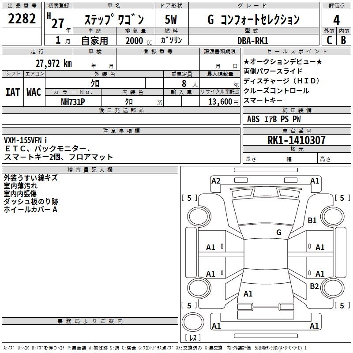Select the 後日発送部品 header

click(121, 110)
